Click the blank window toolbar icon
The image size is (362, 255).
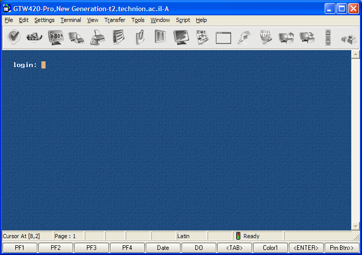[223, 37]
